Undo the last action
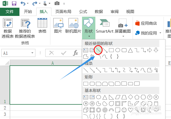Viewport: 171px width, 119px height. 23,3
